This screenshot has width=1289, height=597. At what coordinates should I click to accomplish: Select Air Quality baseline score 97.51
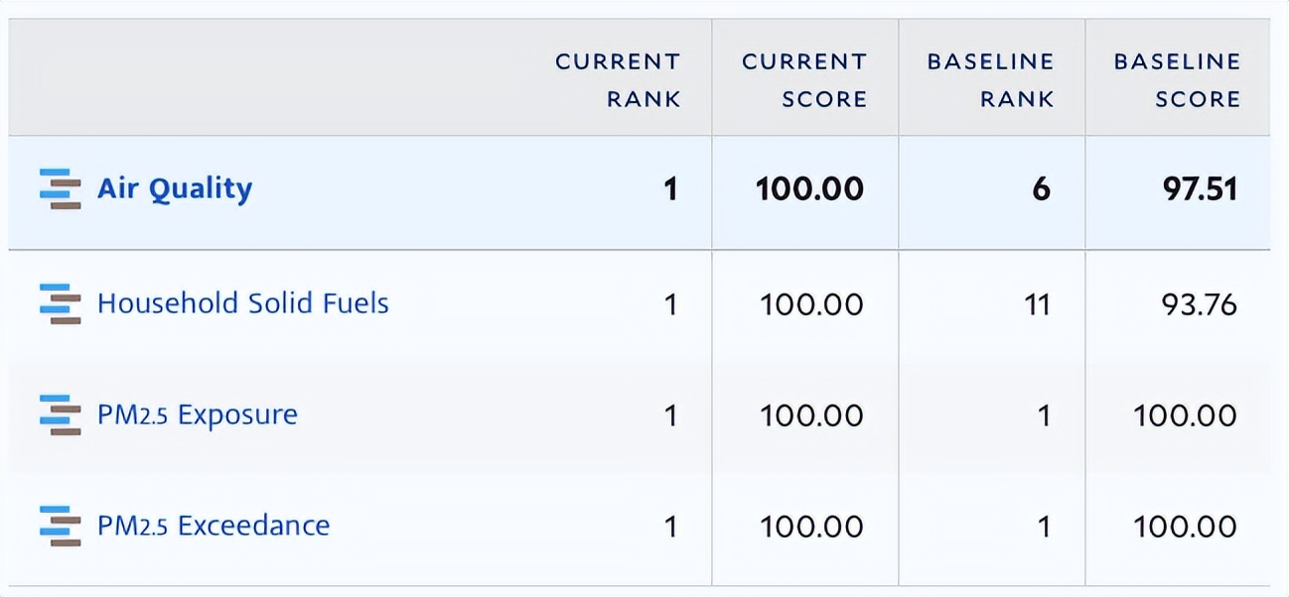pos(1200,188)
